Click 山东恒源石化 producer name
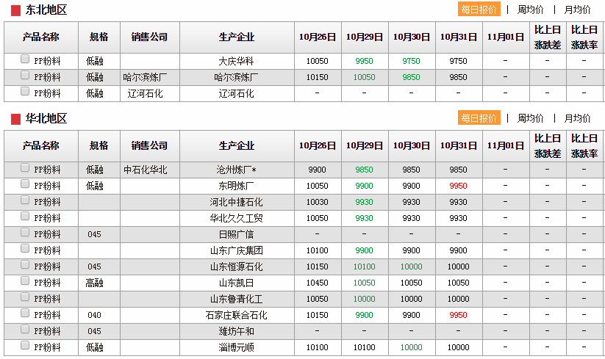The image size is (605, 359). point(236,267)
